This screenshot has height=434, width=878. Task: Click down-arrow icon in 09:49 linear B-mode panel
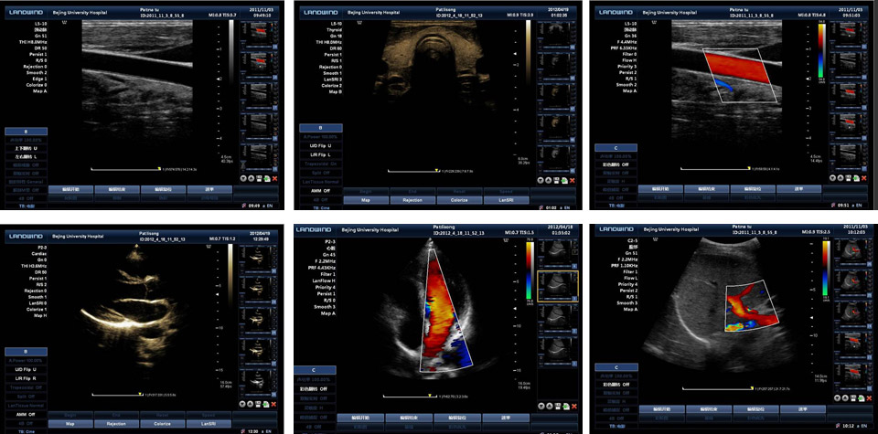(243, 178)
